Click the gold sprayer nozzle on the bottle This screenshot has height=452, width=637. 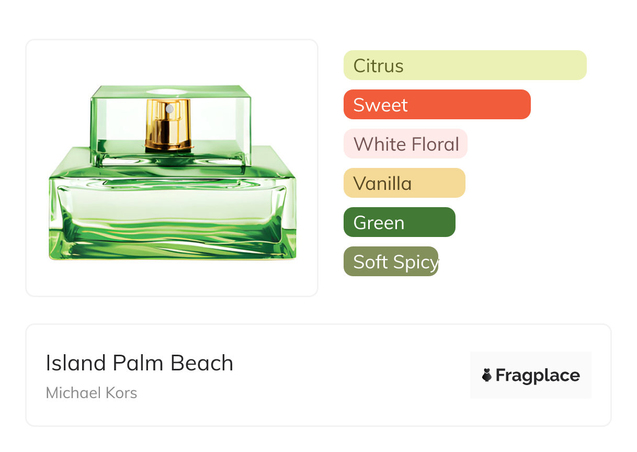168,125
